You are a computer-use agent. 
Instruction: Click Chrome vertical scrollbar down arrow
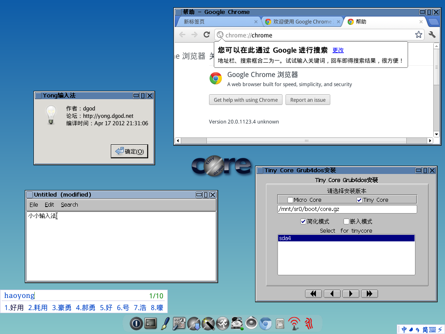tap(436, 134)
